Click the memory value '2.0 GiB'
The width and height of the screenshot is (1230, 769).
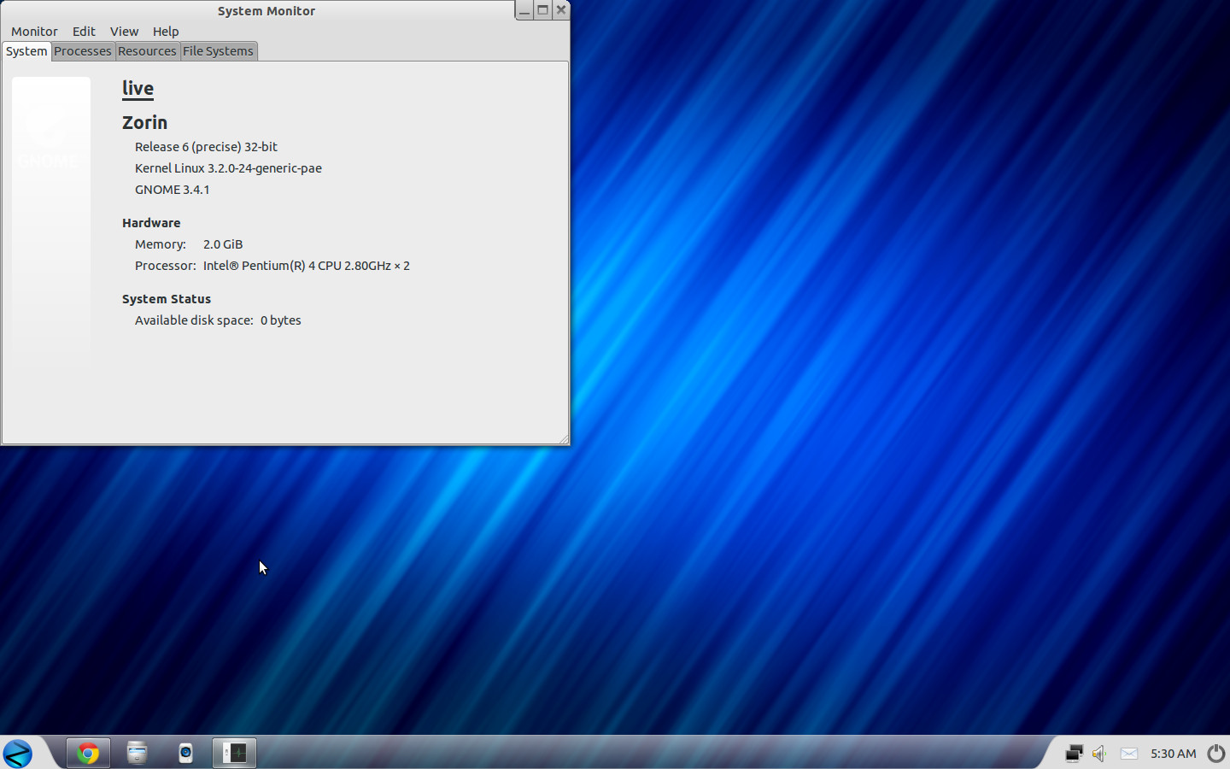pos(223,244)
